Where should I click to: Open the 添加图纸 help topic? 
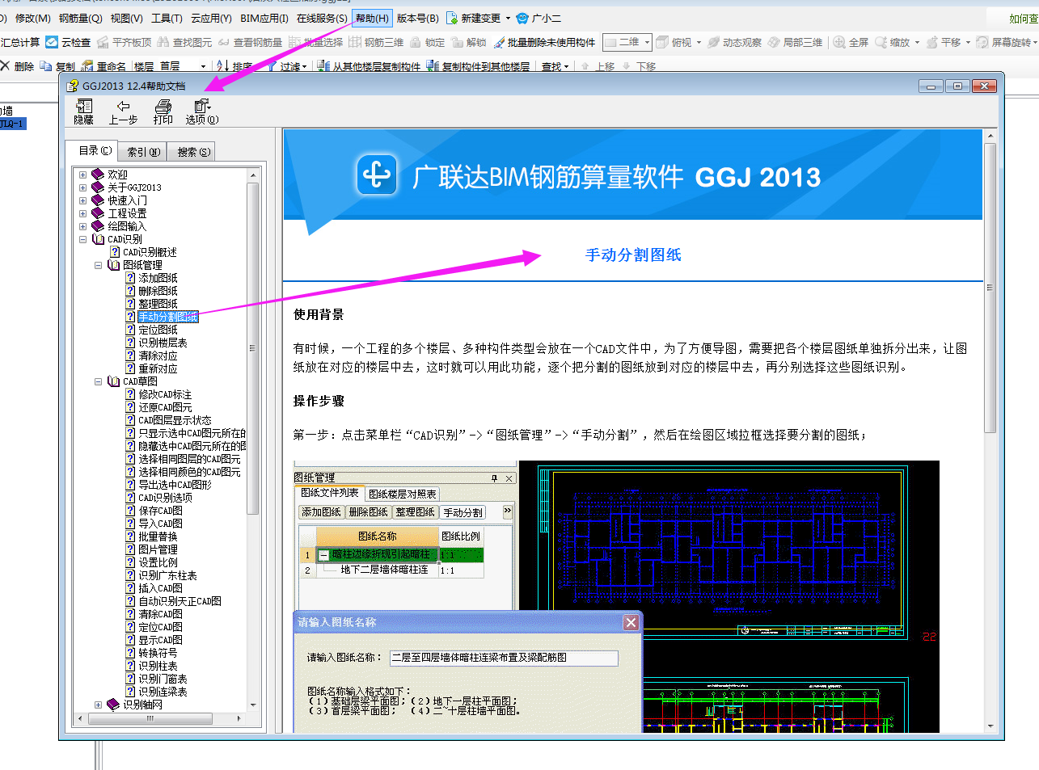point(158,278)
